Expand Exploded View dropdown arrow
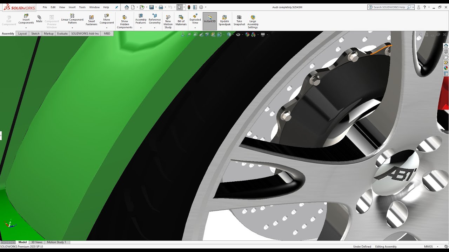 195,28
